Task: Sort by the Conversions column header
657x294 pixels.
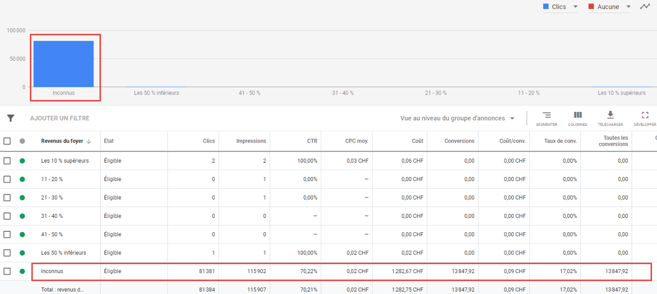Action: [460, 141]
